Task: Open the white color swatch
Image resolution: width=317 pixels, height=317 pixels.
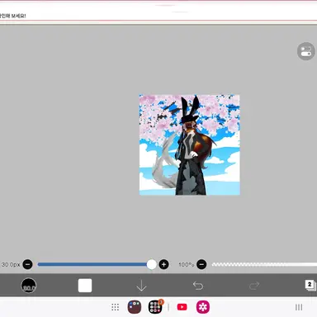Action: coord(85,286)
